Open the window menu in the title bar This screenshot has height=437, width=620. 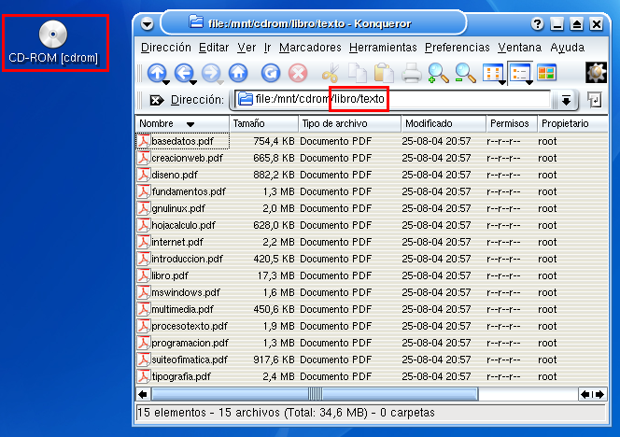click(x=148, y=24)
